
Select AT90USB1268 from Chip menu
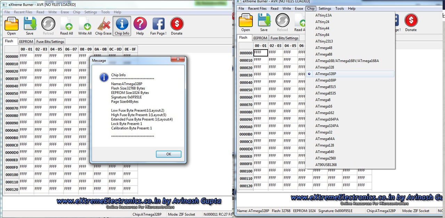[350, 165]
